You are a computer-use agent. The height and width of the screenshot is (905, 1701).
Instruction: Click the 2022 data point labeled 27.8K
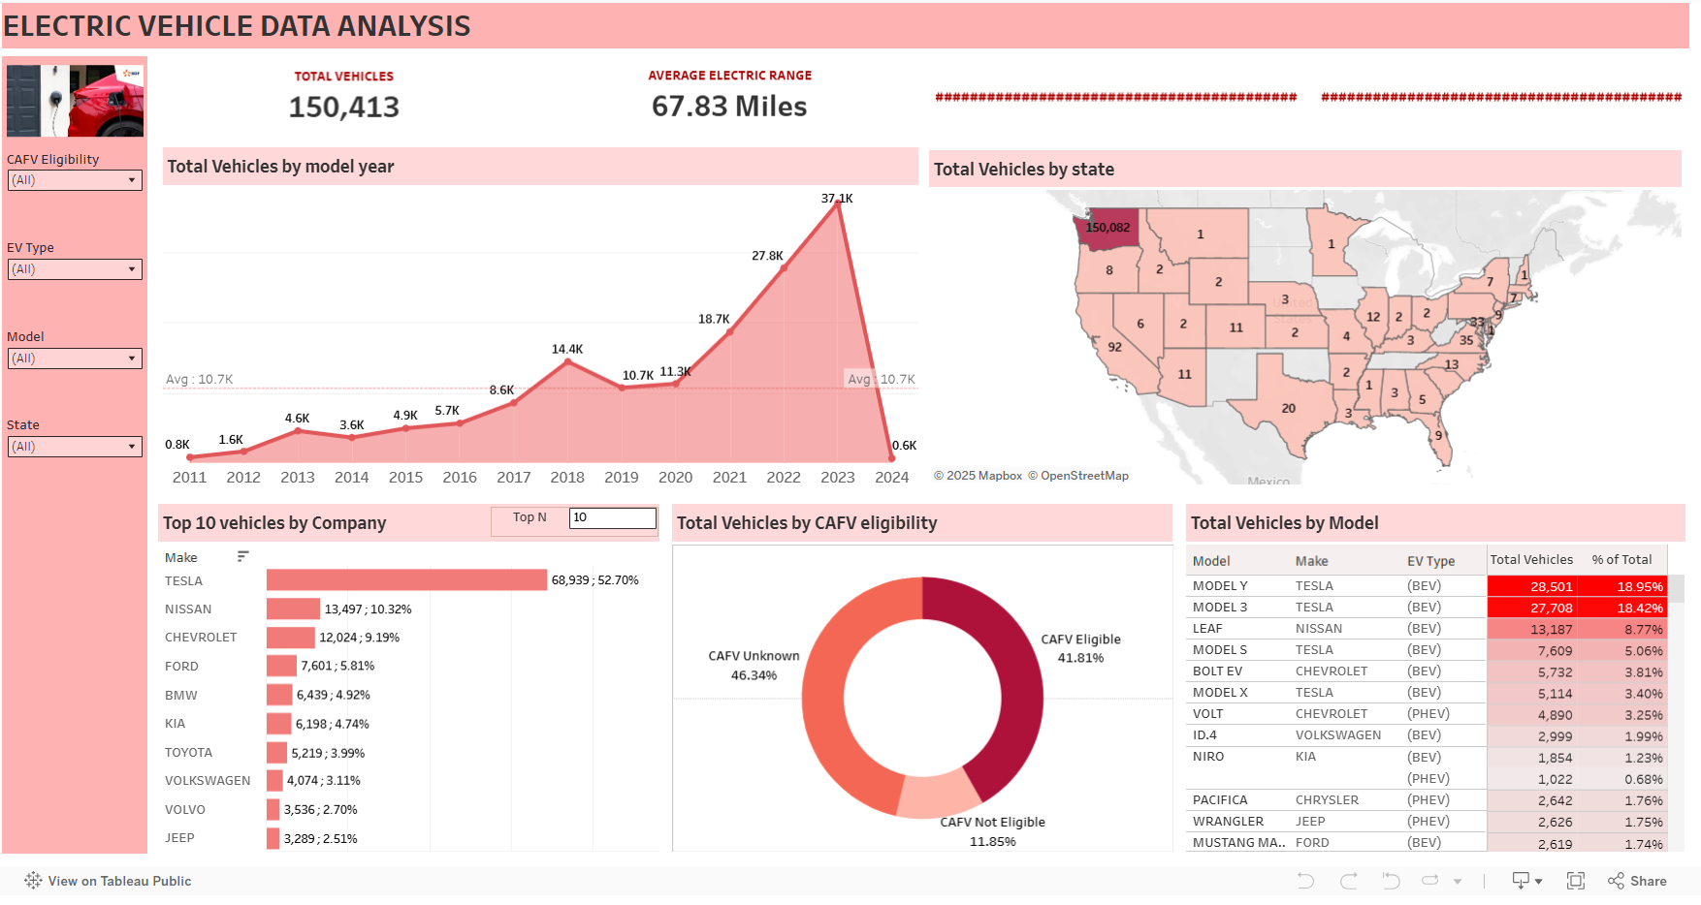pos(784,267)
